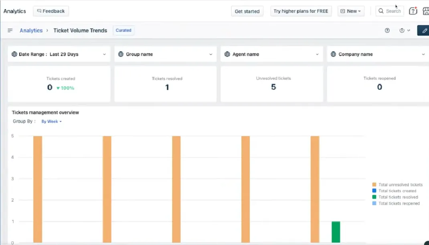
Task: Click the help icon with red notification dot
Action: [413, 11]
